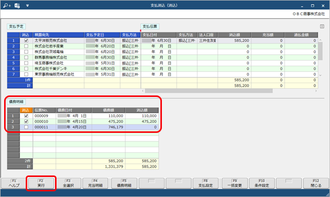Select the 支払予定 section label
Screen dimensions: 330x197
16,27
